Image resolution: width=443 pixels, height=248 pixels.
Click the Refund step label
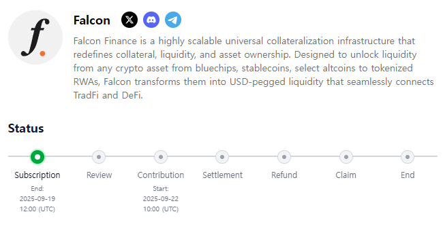(x=284, y=175)
